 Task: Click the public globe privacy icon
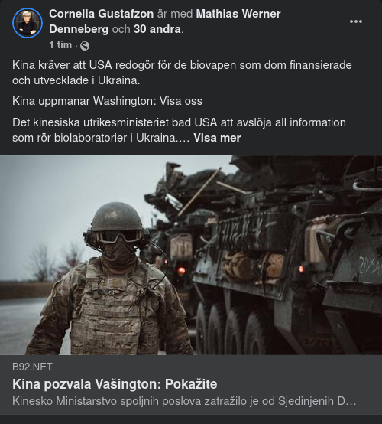(85, 46)
